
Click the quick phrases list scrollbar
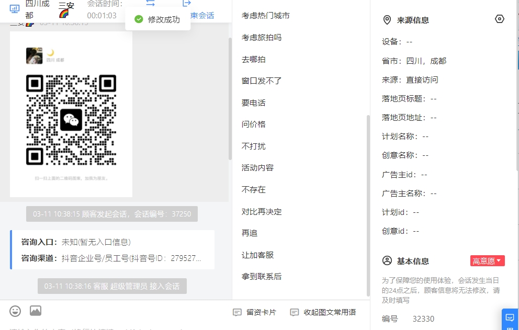(368, 205)
